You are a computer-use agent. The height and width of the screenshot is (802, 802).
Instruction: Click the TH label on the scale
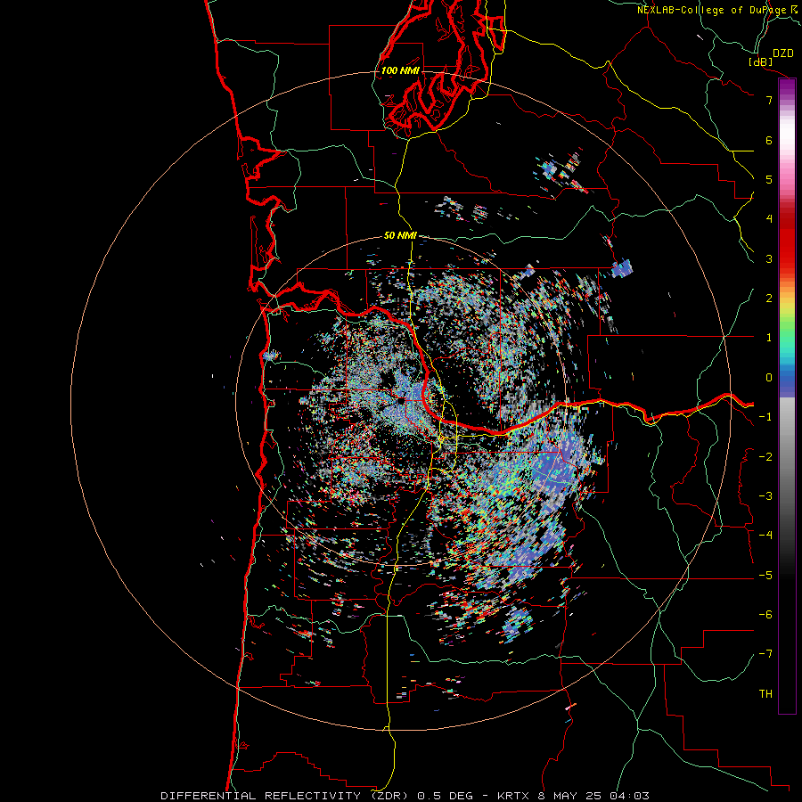(x=765, y=693)
